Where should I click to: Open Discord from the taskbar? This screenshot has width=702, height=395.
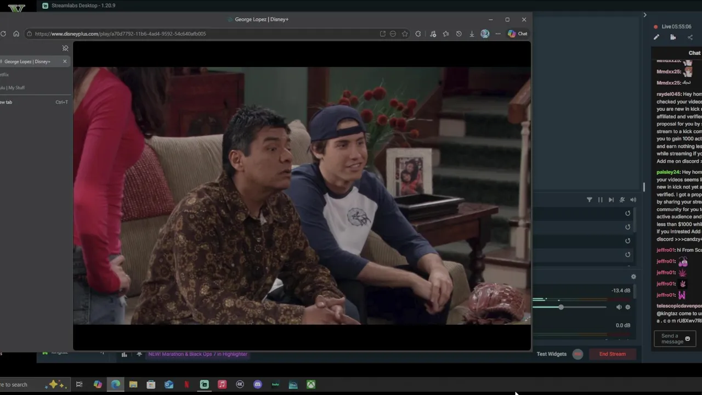point(258,385)
